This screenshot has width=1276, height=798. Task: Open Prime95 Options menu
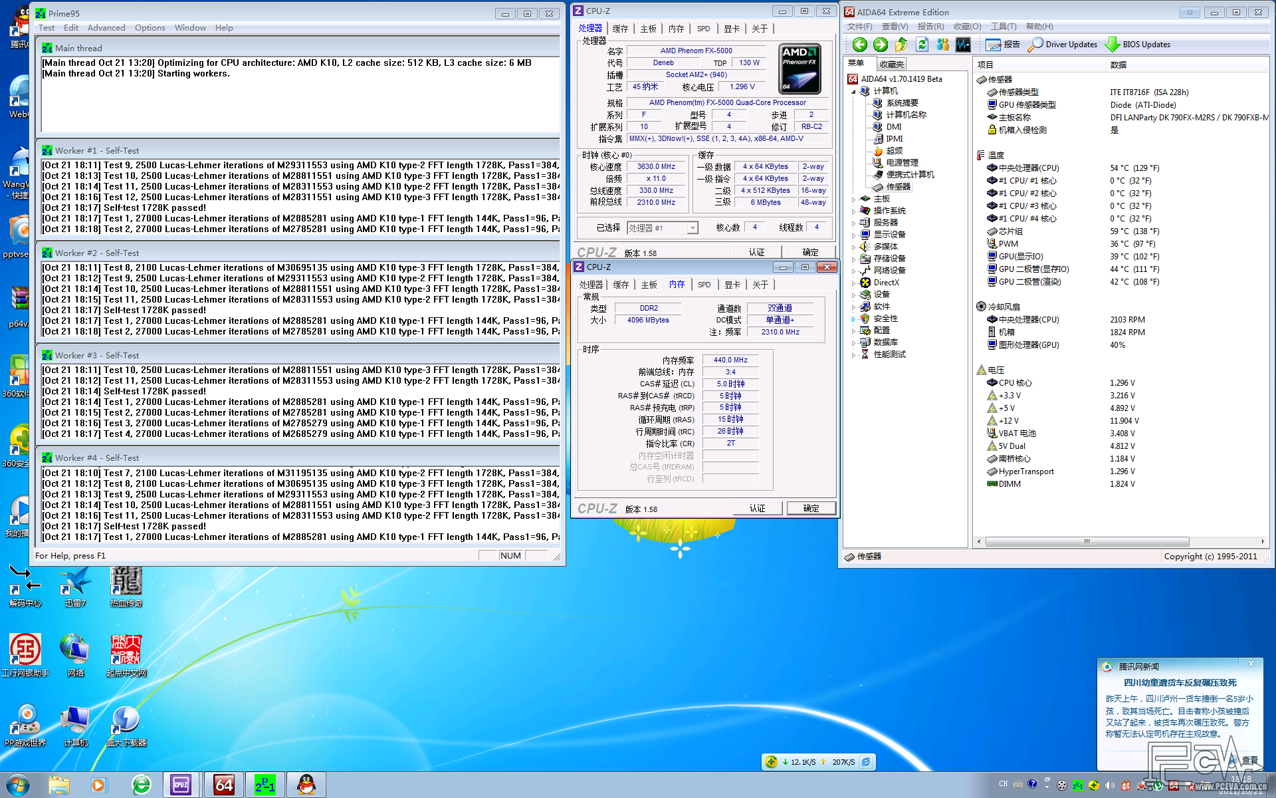[x=150, y=28]
